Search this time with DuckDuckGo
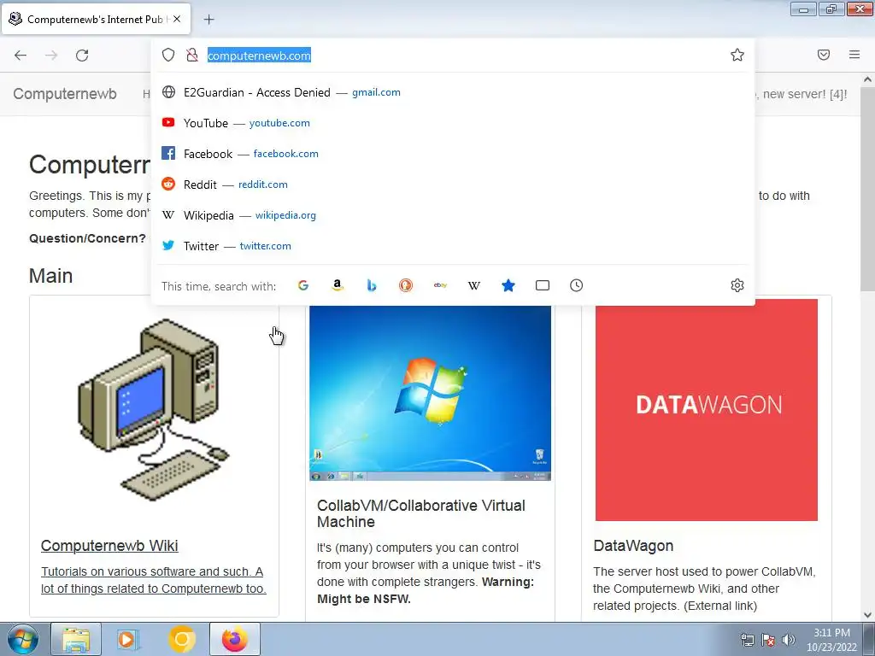The image size is (875, 656). pyautogui.click(x=406, y=285)
